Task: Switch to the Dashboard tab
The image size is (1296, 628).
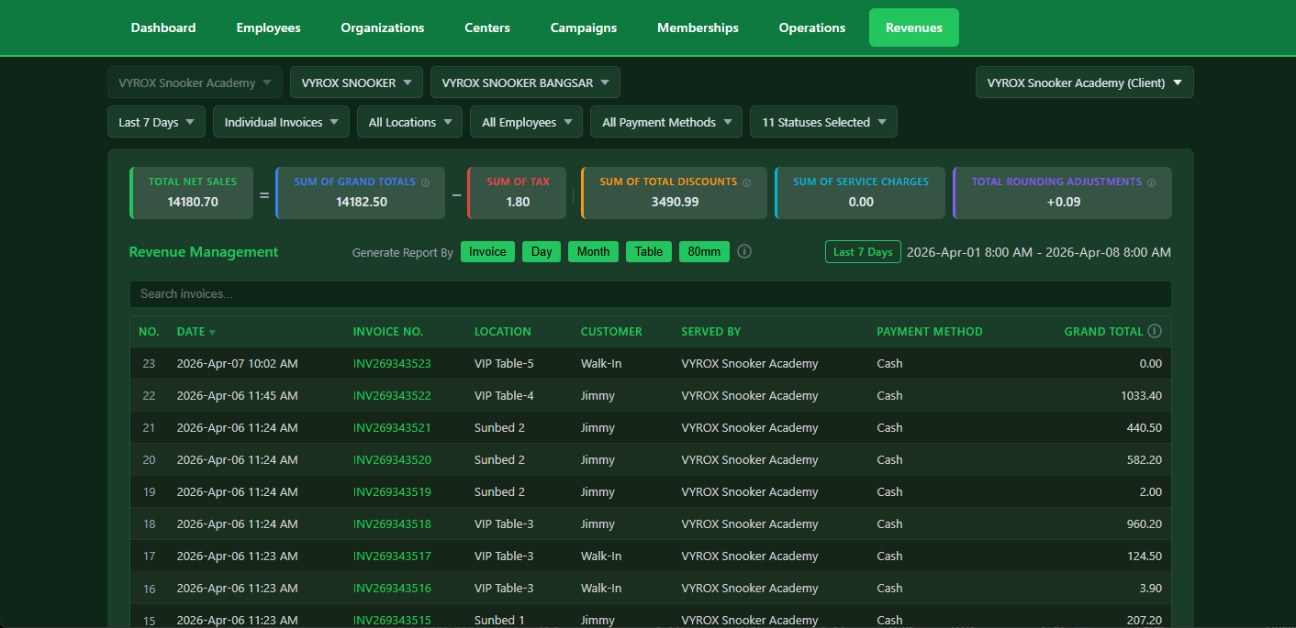Action: click(162, 28)
